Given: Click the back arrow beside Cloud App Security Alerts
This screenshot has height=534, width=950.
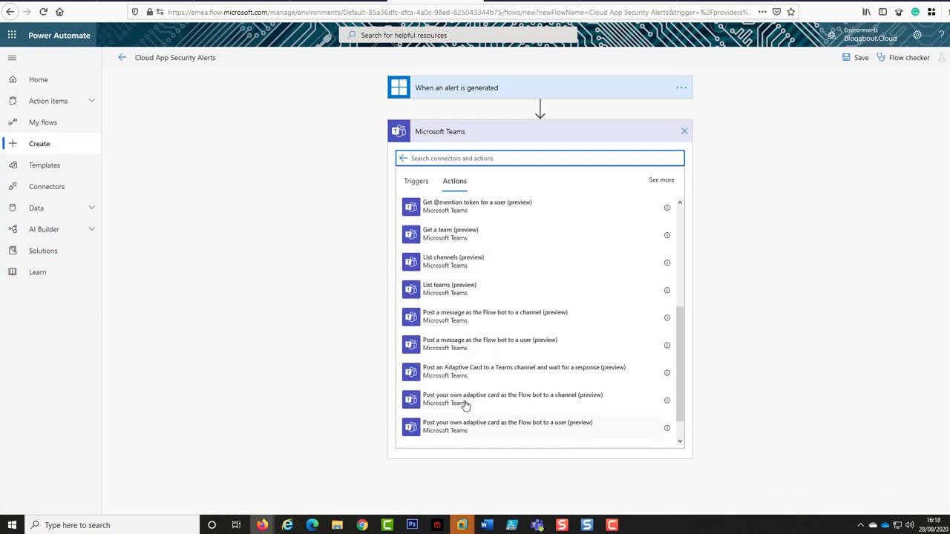Looking at the screenshot, I should coord(122,57).
